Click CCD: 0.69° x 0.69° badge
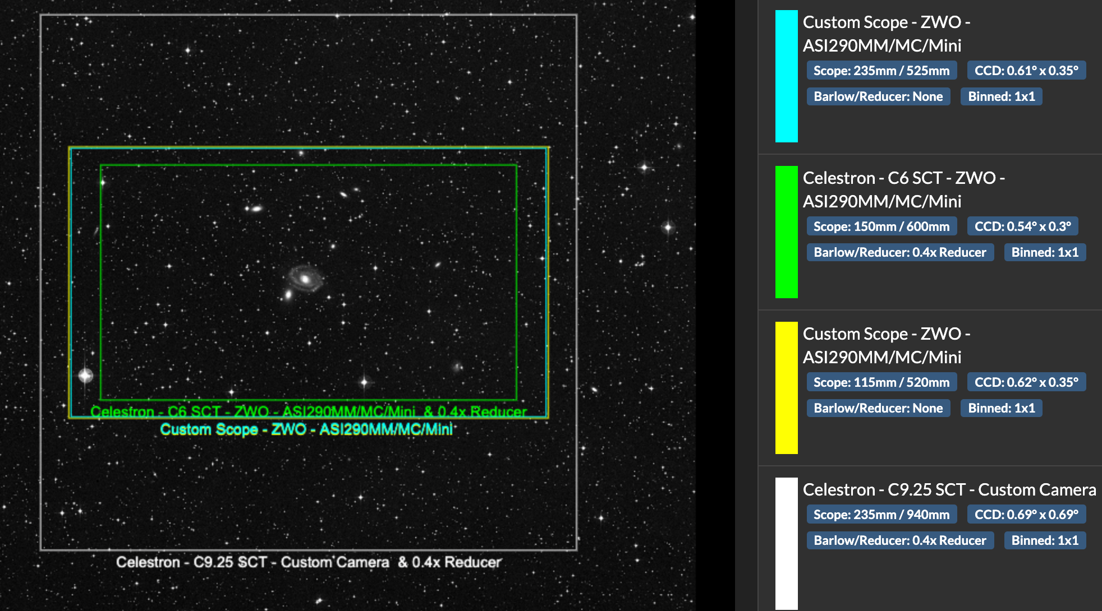 (x=1026, y=515)
